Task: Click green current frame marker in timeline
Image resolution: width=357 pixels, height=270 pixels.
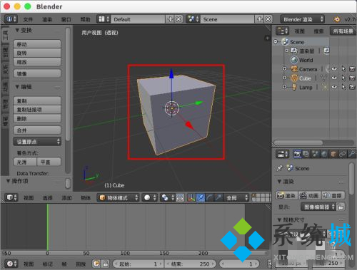Action: pyautogui.click(x=48, y=227)
